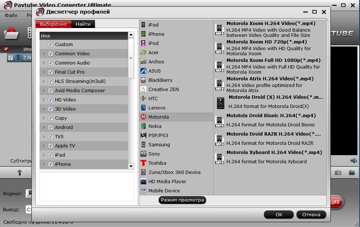Click the profile list scroll-down arrow
The width and height of the screenshot is (360, 227).
pyautogui.click(x=131, y=166)
